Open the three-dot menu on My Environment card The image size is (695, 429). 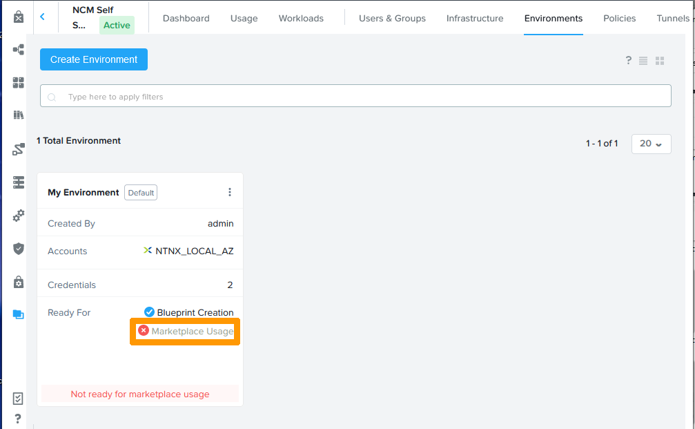(230, 192)
